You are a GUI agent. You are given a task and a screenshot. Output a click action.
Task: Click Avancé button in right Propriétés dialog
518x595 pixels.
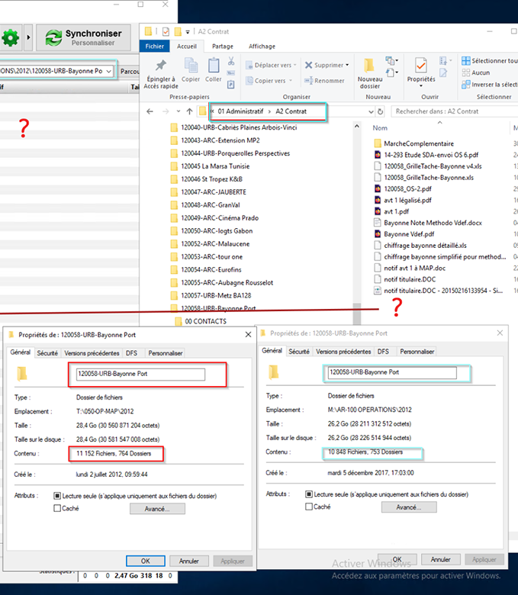[409, 507]
